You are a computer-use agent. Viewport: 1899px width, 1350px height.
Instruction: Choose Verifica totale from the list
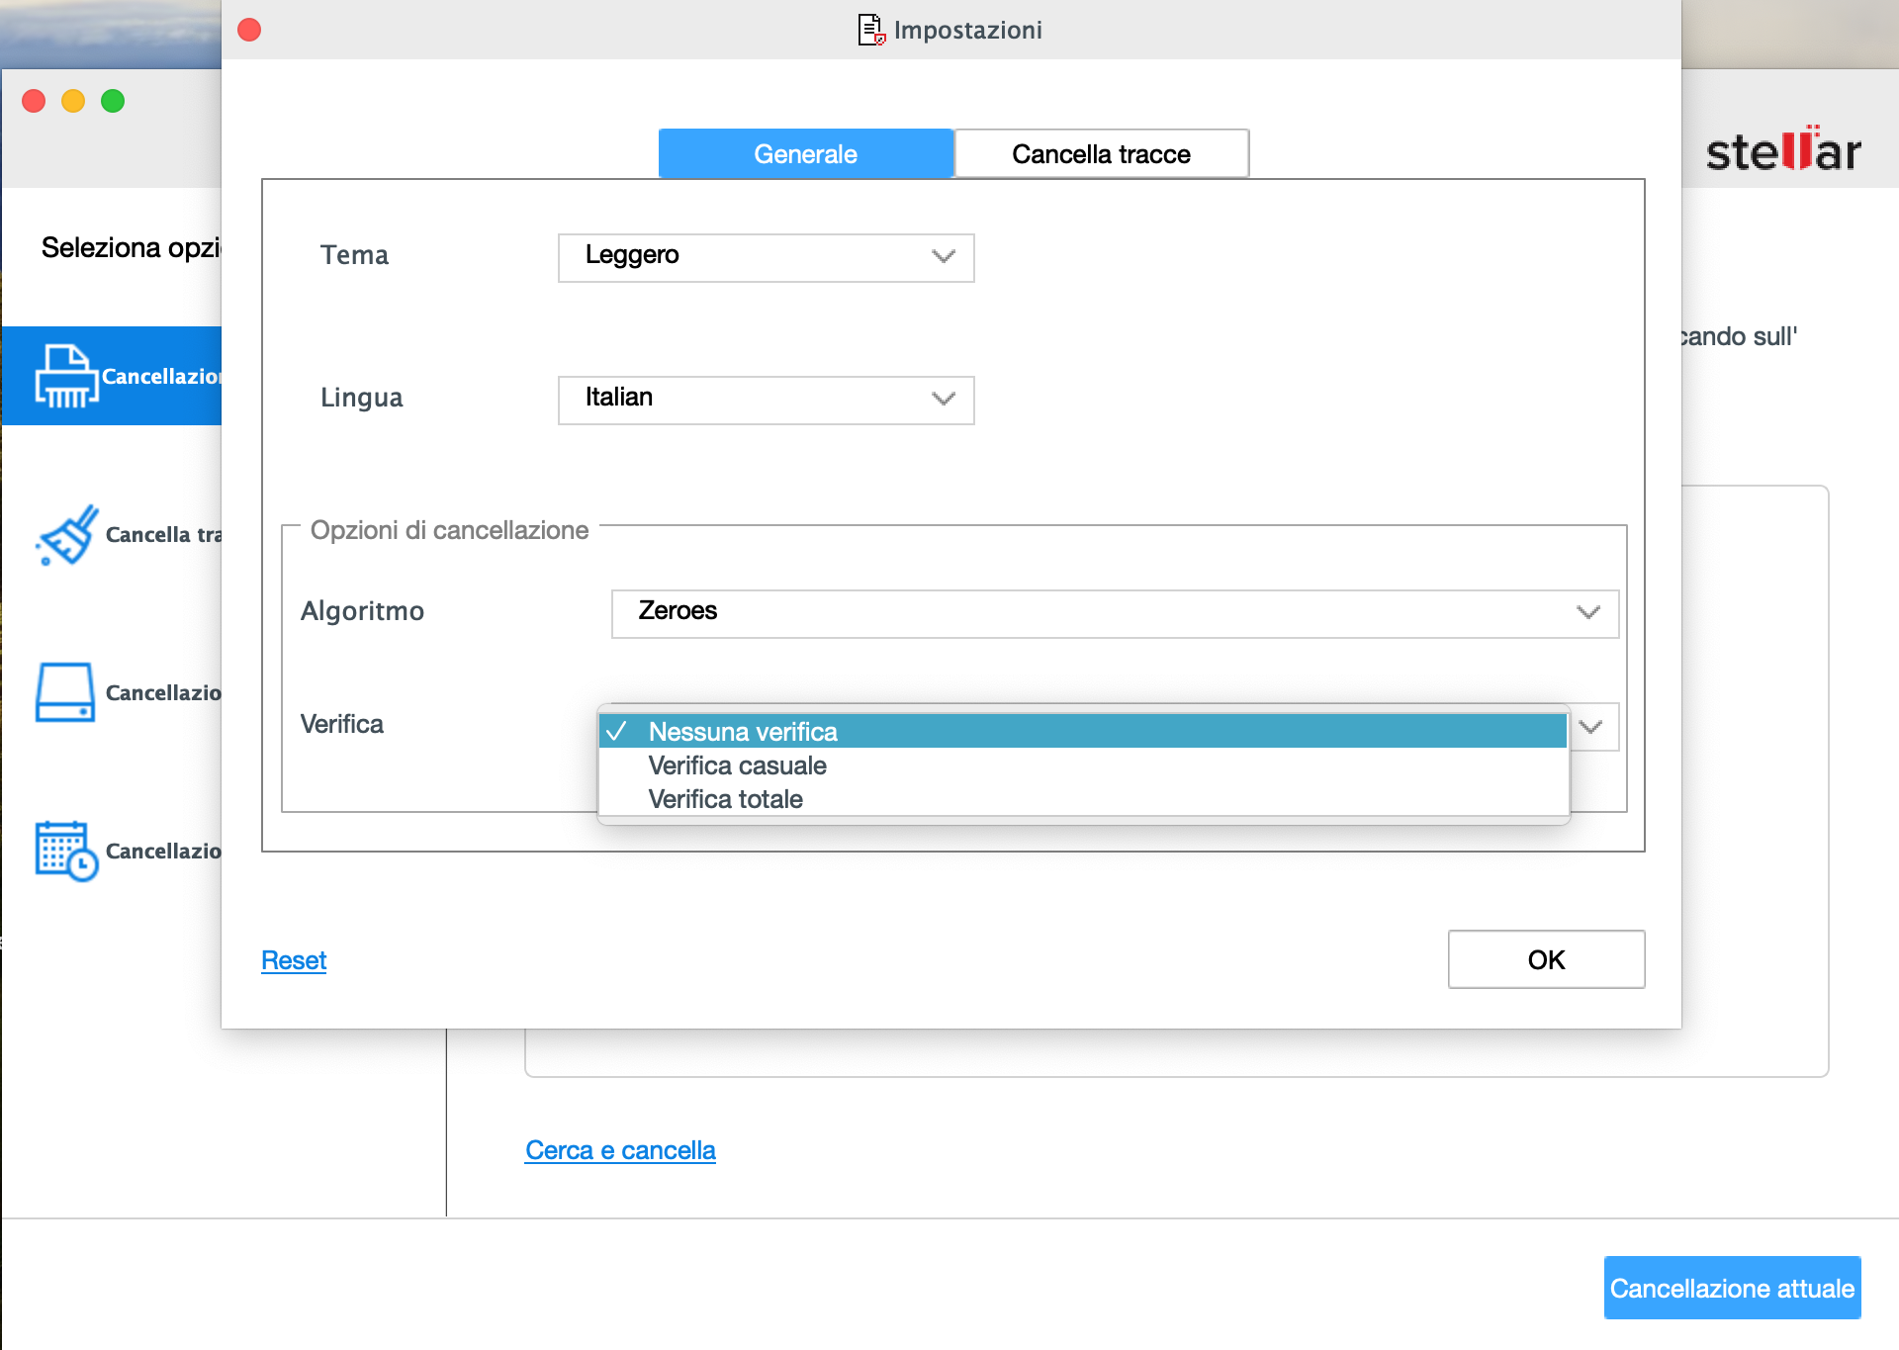point(1083,799)
